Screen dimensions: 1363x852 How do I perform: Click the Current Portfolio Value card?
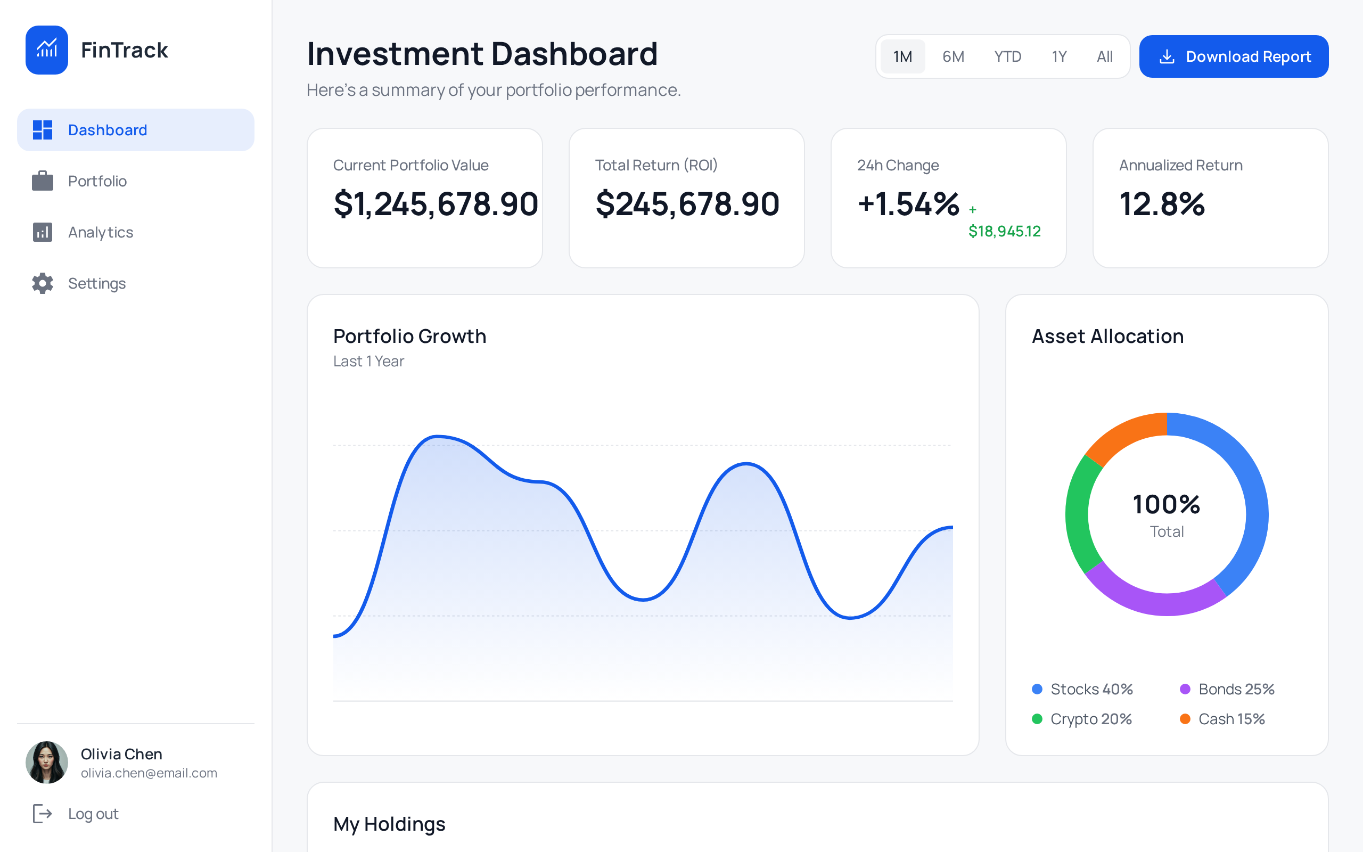[x=425, y=198]
